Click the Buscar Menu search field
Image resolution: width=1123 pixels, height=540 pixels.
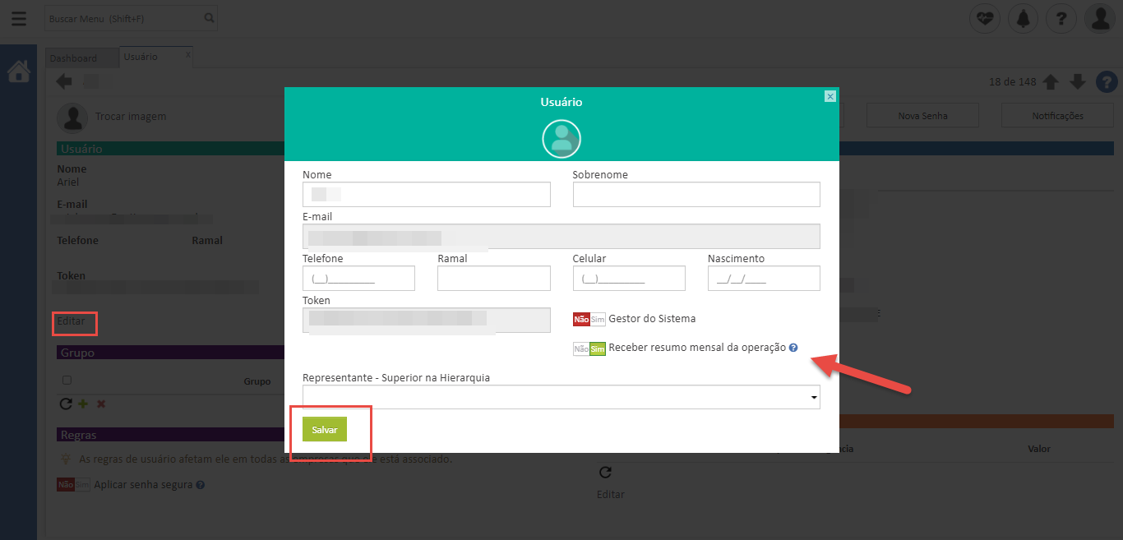[123, 18]
